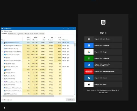Click the EpicGamesLauncher process icon

click(x=5, y=43)
